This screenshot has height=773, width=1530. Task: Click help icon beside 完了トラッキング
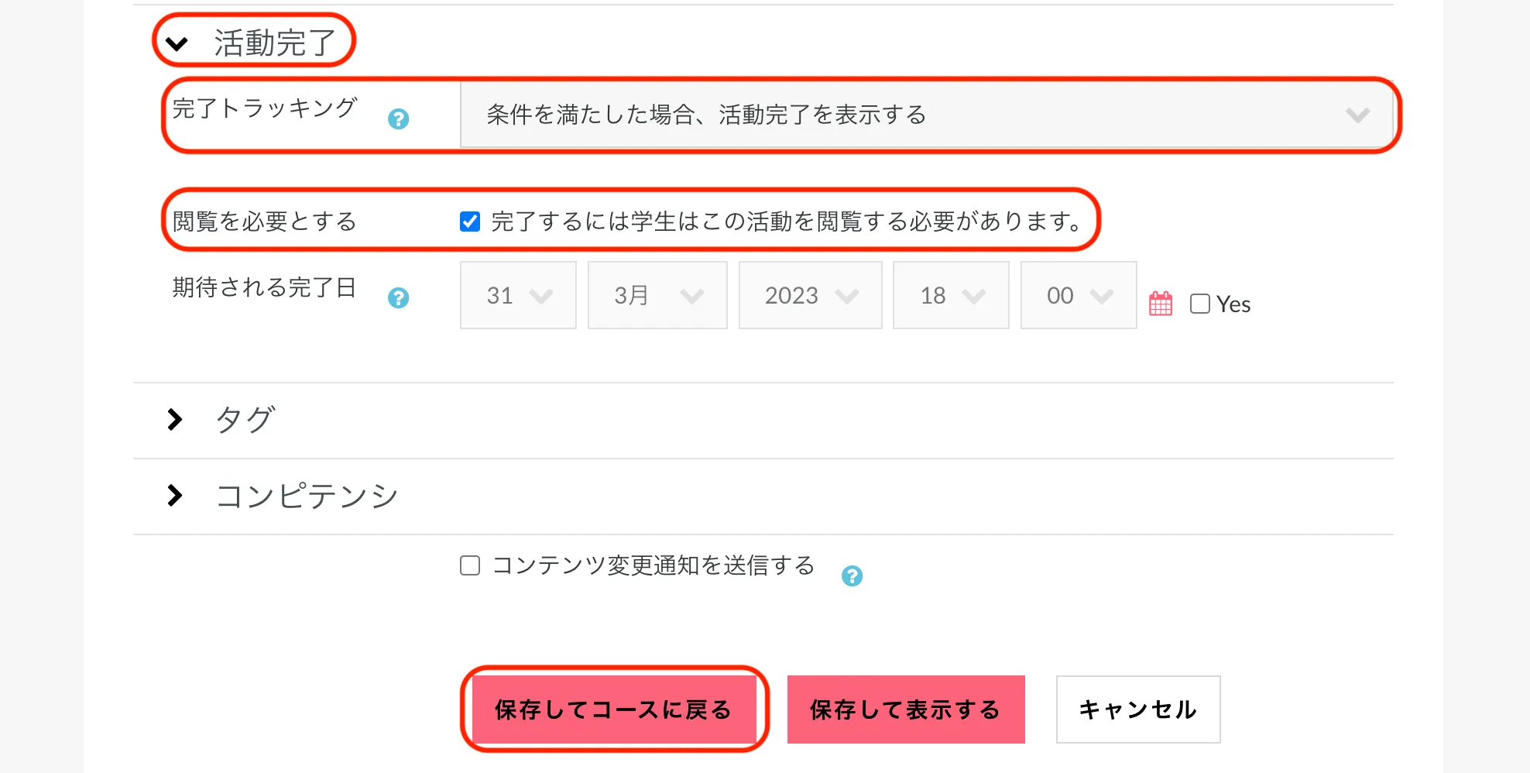click(x=398, y=119)
